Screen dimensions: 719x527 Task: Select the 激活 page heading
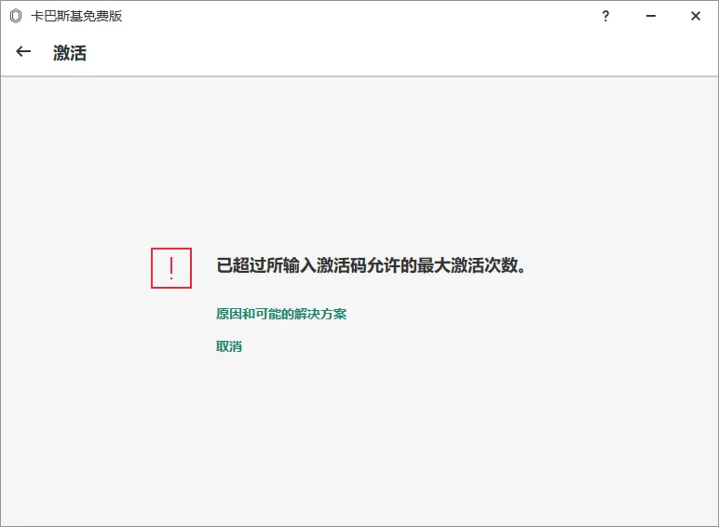(70, 53)
